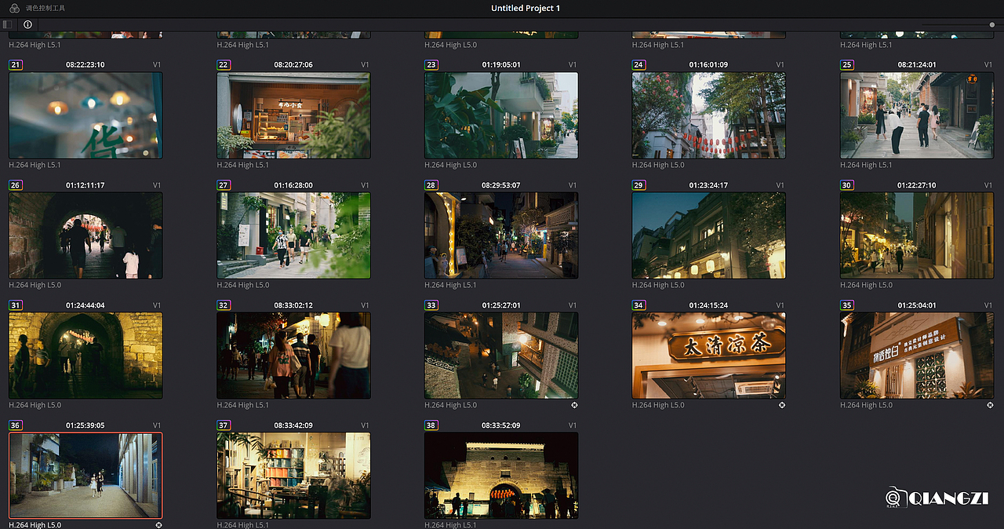Click timecode 08:22:23:10
Screen dimensions: 1004x529
pyautogui.click(x=85, y=64)
